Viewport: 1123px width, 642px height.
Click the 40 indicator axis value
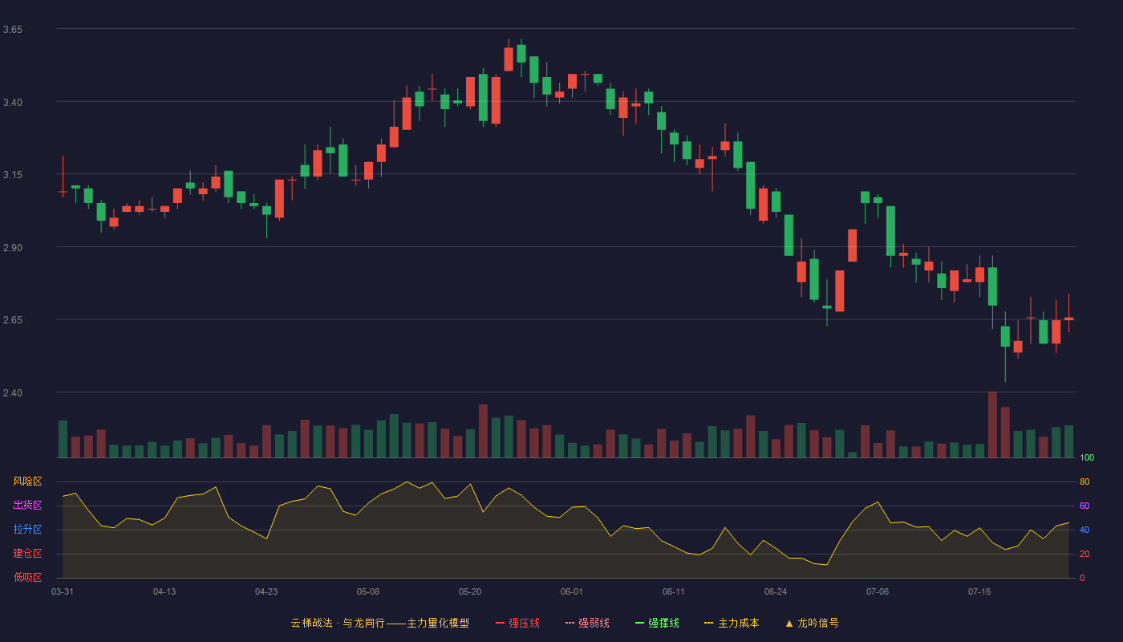1084,530
